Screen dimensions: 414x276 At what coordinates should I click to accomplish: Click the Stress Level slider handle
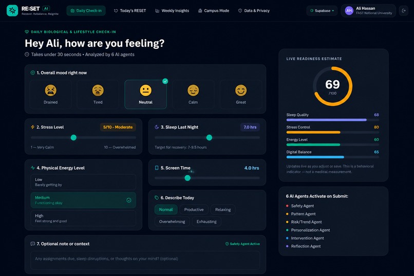click(x=73, y=138)
